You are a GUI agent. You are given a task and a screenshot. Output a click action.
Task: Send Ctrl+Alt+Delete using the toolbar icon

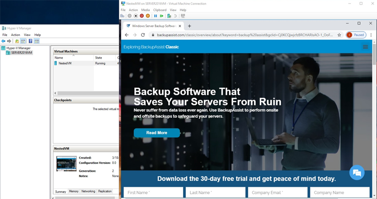point(122,16)
